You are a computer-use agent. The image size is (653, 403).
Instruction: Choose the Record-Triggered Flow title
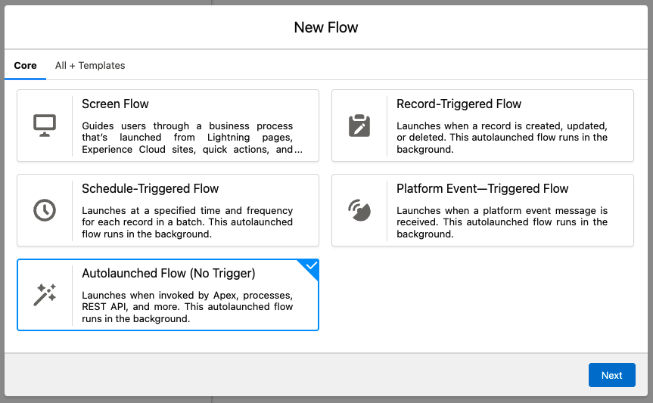point(459,104)
